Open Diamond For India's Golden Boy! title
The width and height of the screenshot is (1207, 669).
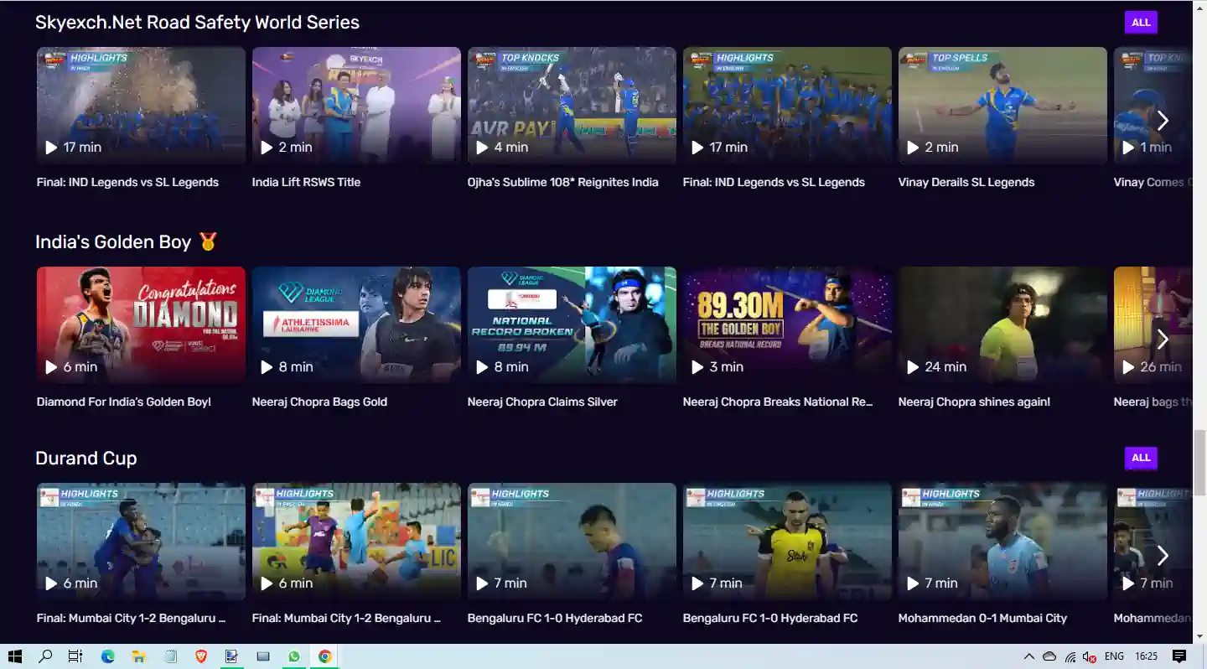(x=124, y=402)
